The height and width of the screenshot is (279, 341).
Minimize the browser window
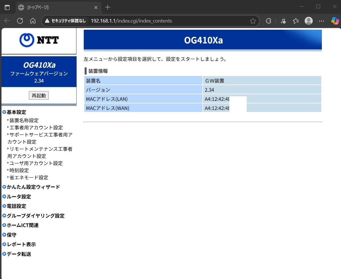302,7
